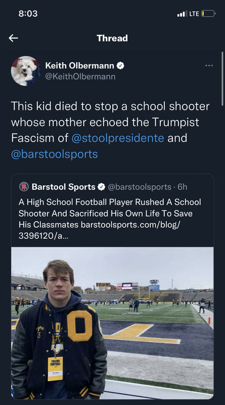Click the vertical scrollbar on right edge
225x405 pixels.
tap(222, 79)
